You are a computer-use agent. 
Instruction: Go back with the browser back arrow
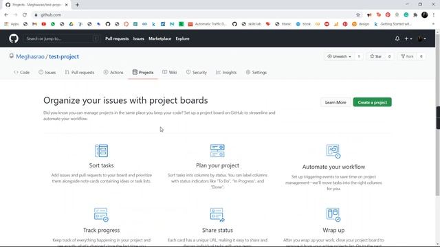(6, 15)
